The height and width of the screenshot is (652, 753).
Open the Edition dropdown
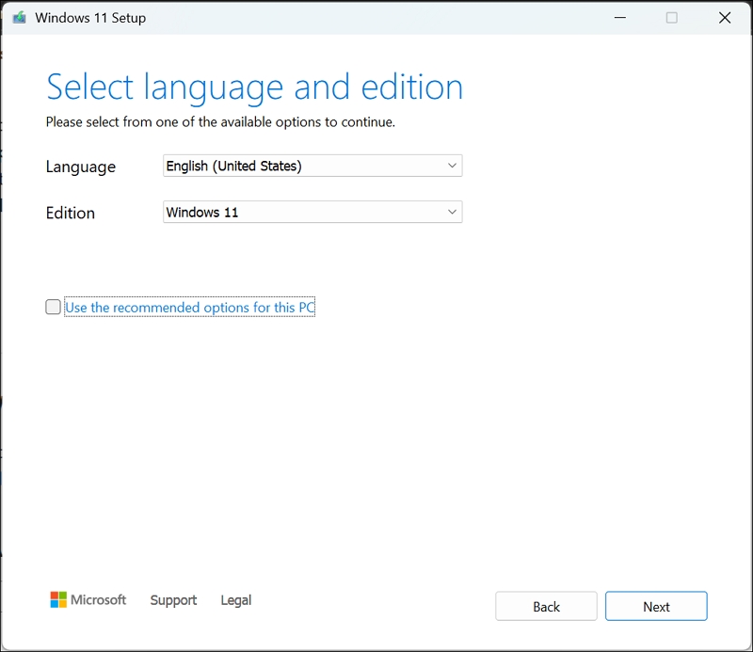tap(312, 212)
